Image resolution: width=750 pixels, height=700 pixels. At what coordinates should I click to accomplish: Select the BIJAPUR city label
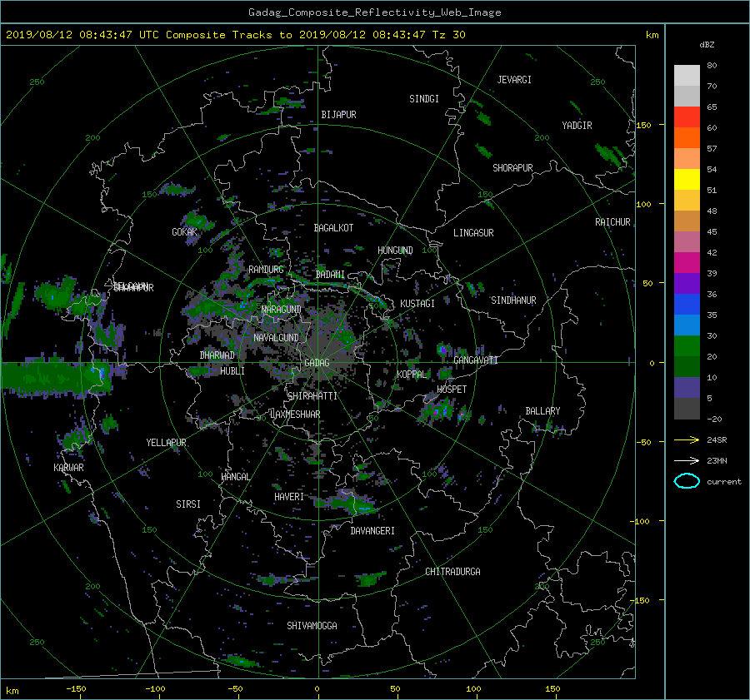click(x=338, y=115)
